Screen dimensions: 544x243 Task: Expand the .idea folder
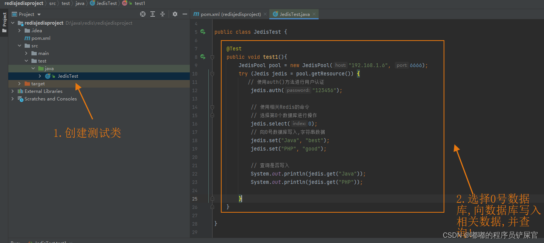pyautogui.click(x=20, y=31)
